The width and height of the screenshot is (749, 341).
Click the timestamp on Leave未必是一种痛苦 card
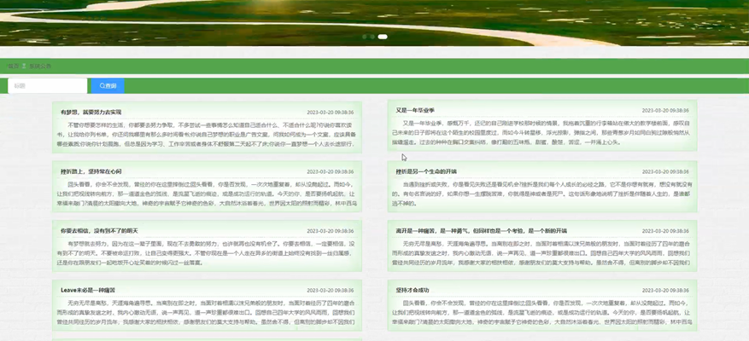330,291
